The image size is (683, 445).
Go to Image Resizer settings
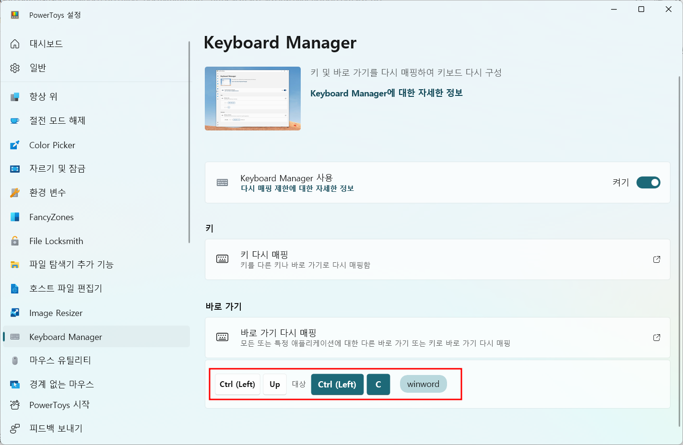[x=96, y=313]
